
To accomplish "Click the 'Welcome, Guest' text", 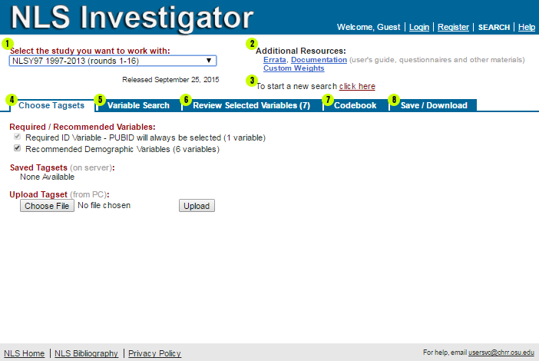I will tap(369, 27).
